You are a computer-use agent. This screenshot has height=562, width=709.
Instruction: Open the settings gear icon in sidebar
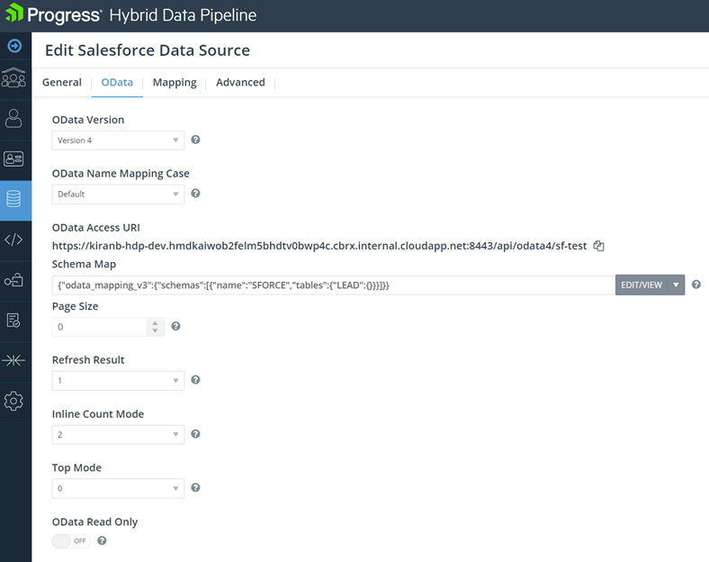pyautogui.click(x=13, y=401)
